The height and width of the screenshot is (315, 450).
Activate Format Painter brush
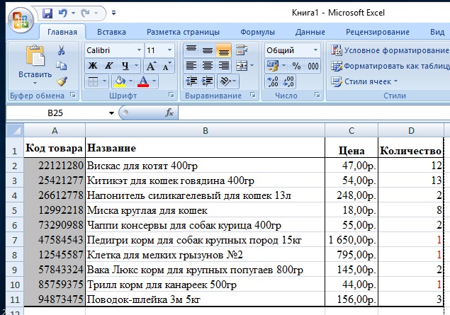click(62, 81)
